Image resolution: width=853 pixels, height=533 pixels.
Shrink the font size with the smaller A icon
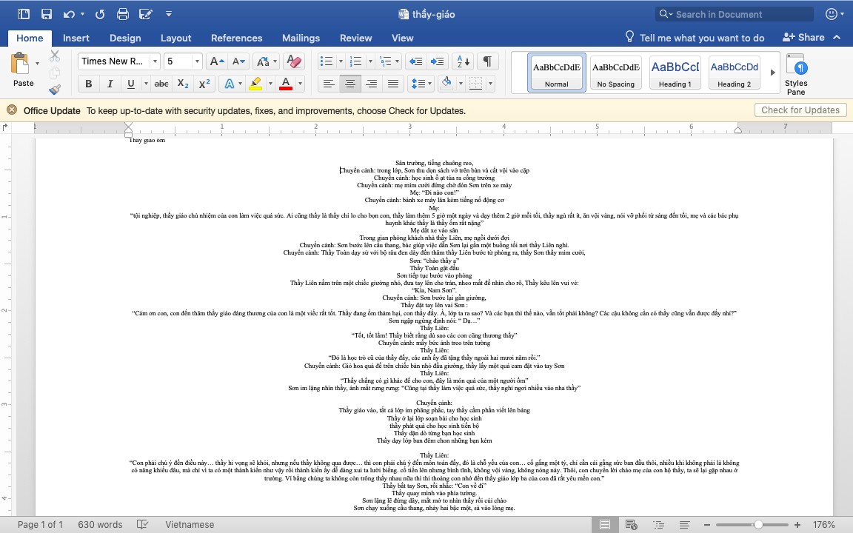pyautogui.click(x=239, y=61)
